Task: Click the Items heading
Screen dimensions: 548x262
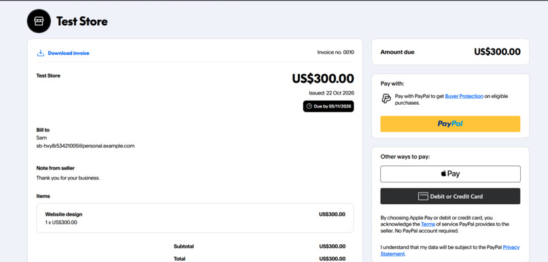Action: coord(43,196)
